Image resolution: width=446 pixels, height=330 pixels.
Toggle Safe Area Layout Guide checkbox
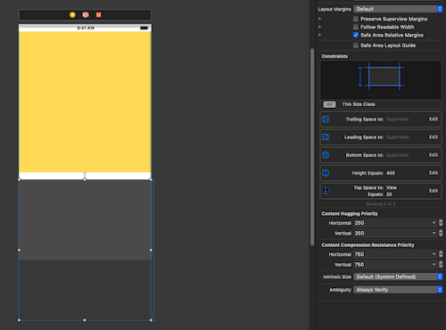click(x=356, y=45)
